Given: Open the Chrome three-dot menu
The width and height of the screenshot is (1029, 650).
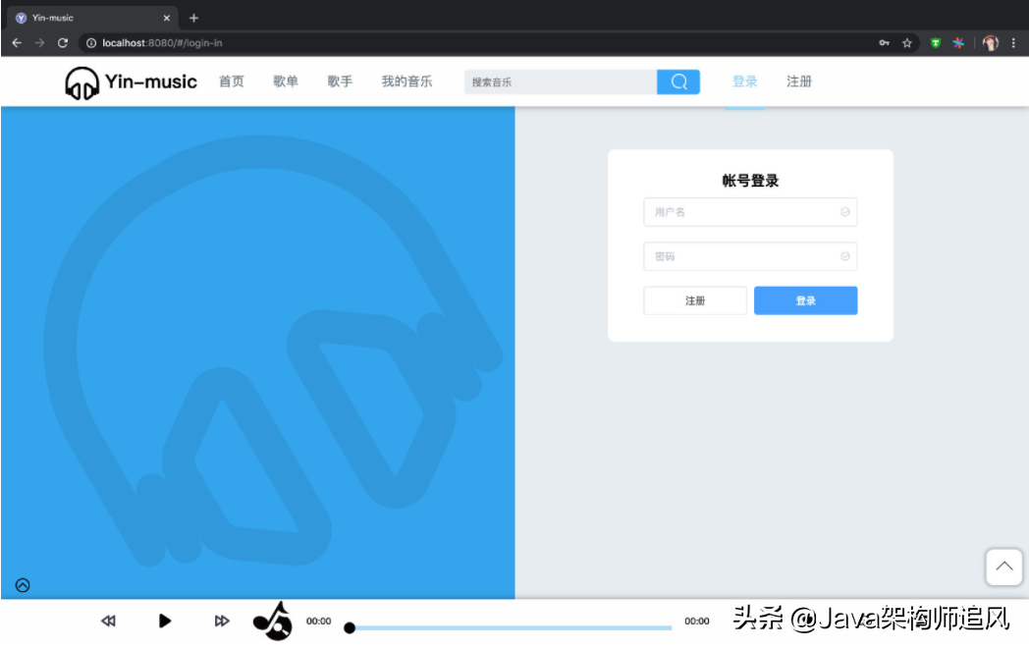Looking at the screenshot, I should coord(1013,42).
